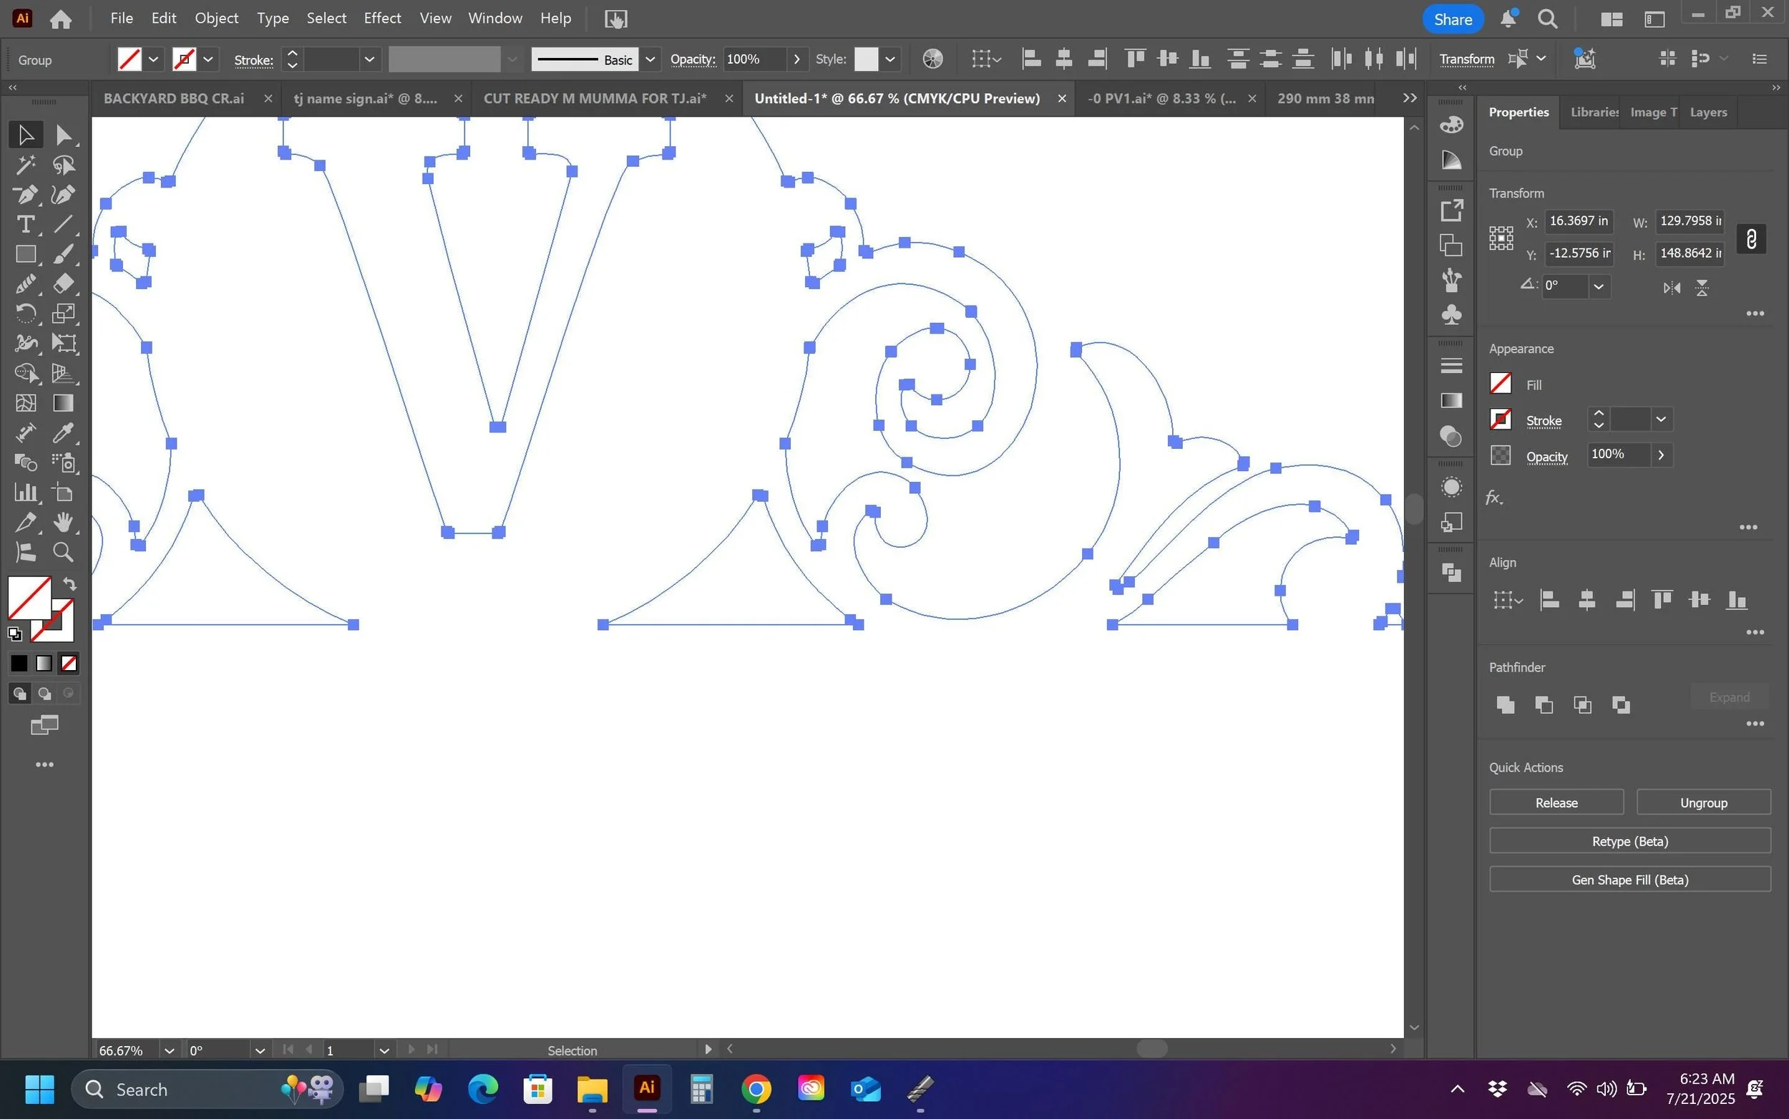
Task: Select the Rectangle tool
Action: click(25, 254)
